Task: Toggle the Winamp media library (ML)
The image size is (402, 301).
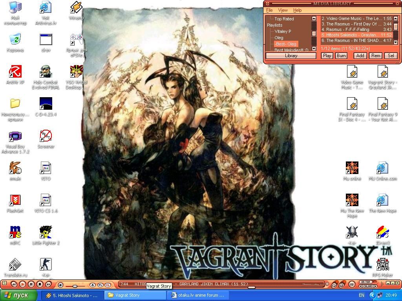Action: pyautogui.click(x=108, y=285)
